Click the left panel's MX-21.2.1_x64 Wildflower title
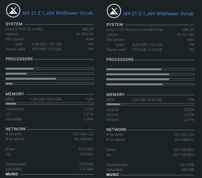 pos(58,13)
